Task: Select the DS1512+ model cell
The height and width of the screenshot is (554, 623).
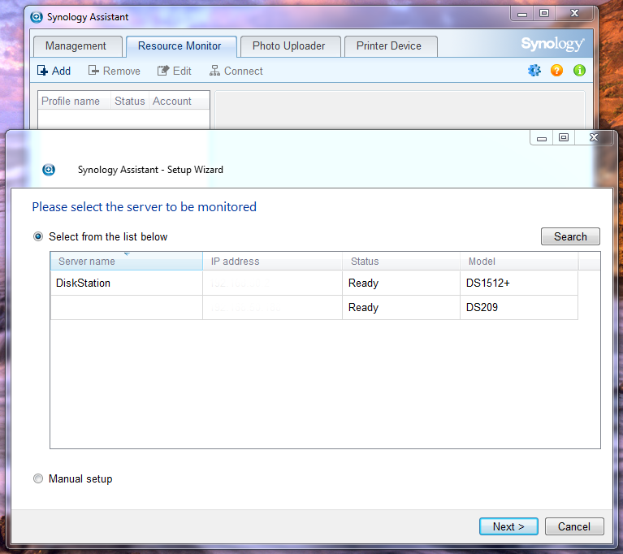Action: pyautogui.click(x=519, y=283)
